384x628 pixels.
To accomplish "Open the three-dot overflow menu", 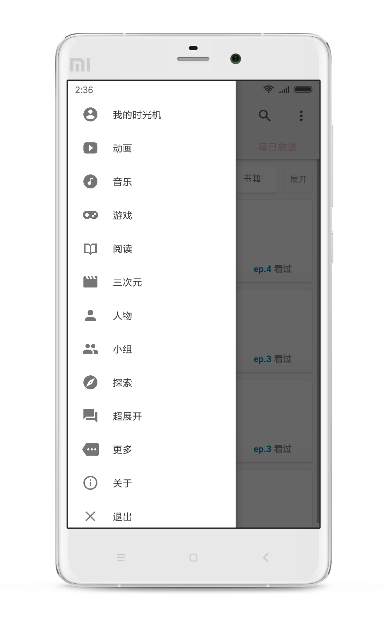I will pos(301,115).
